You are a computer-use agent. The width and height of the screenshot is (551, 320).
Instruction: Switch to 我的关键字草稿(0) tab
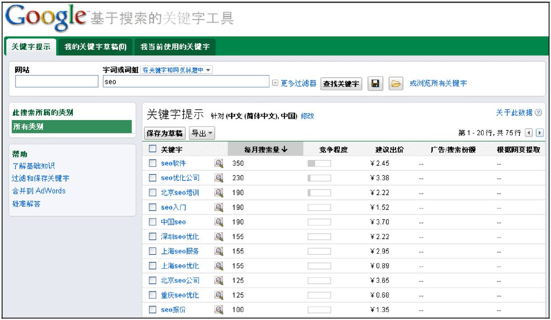point(96,47)
